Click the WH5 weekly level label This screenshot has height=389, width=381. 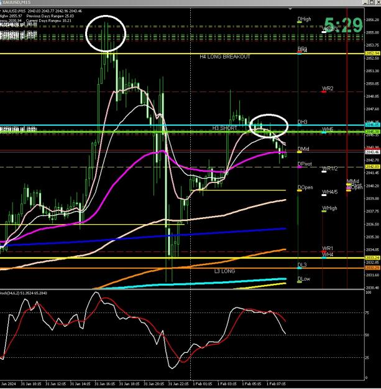click(328, 129)
